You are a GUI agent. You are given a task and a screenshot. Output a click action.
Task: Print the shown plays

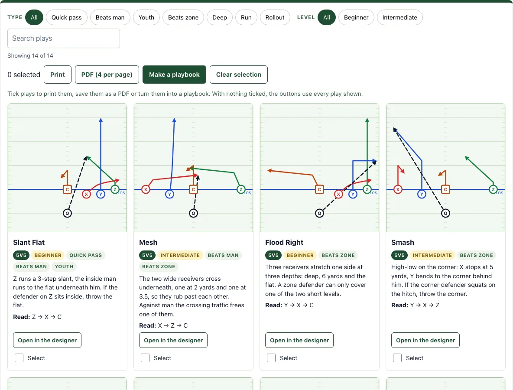click(x=58, y=75)
